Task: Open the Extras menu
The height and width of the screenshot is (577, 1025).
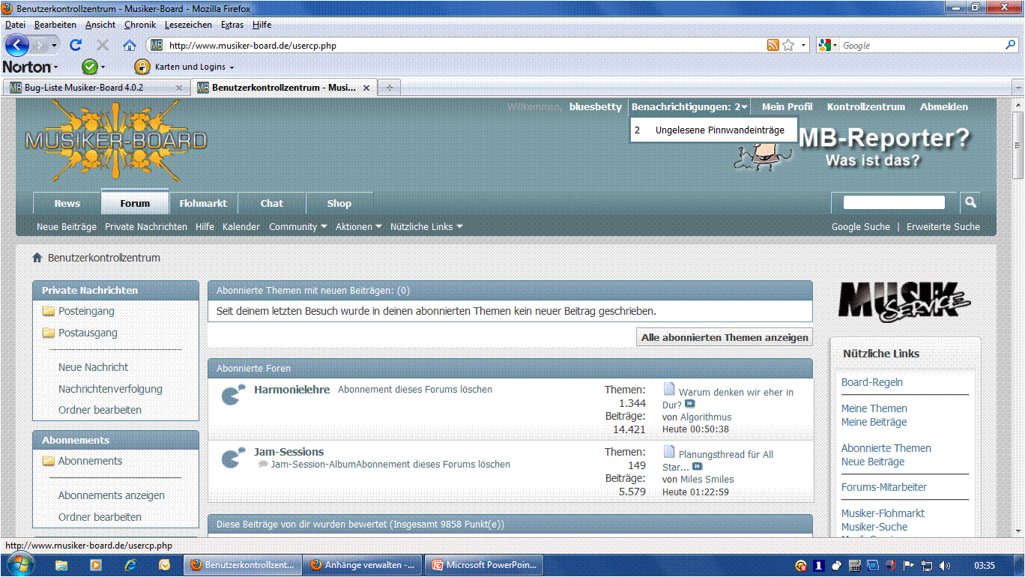Action: pos(232,25)
